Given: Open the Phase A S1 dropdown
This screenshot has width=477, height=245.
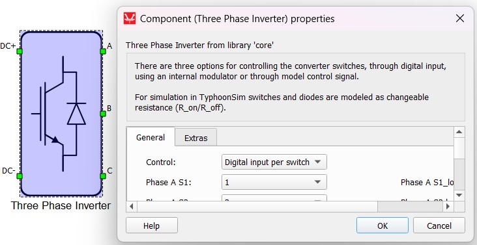Looking at the screenshot, I should pyautogui.click(x=274, y=182).
